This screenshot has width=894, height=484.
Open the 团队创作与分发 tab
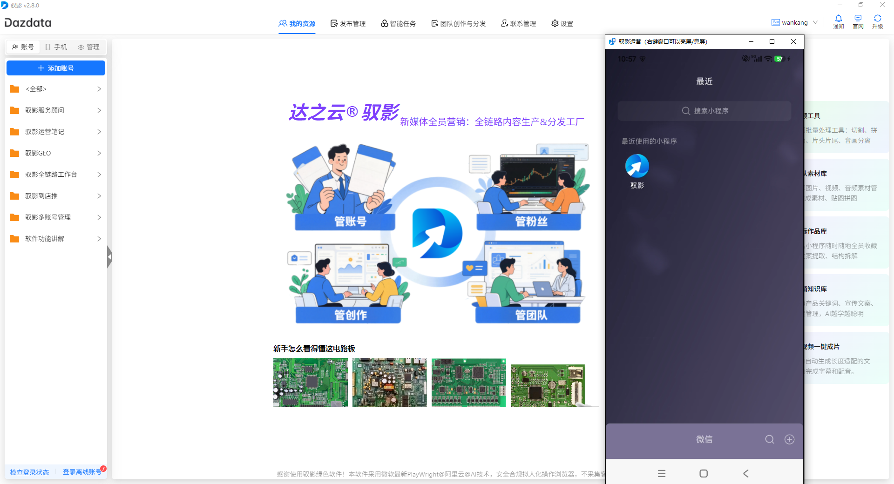(x=459, y=23)
